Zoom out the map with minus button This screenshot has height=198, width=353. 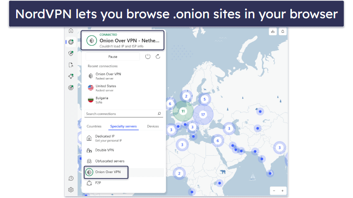[274, 191]
